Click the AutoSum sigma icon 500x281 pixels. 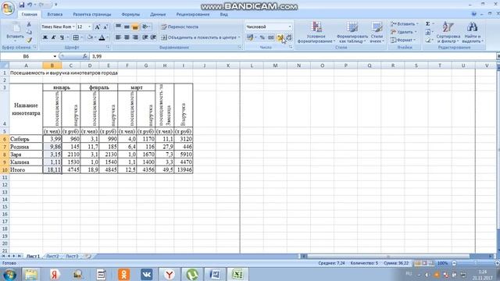[428, 24]
